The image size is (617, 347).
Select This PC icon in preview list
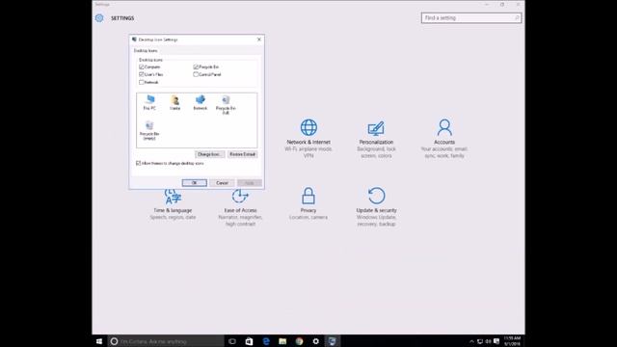pos(149,102)
